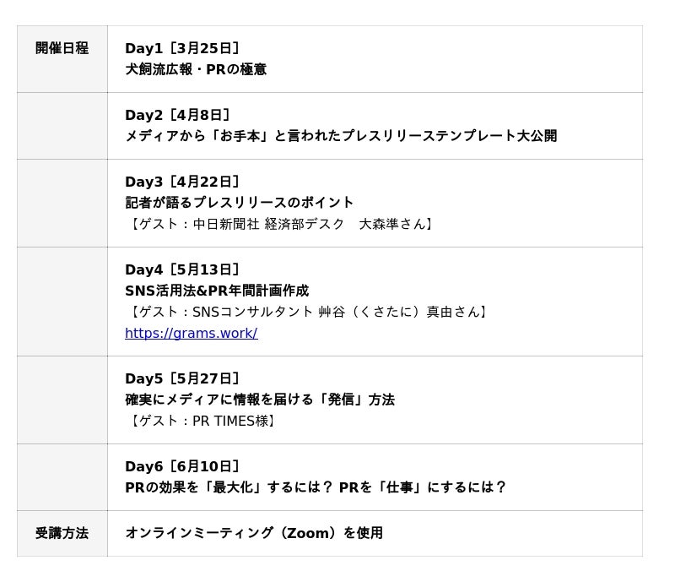Click the 中日新聞社 大森準さん guest line

(282, 224)
